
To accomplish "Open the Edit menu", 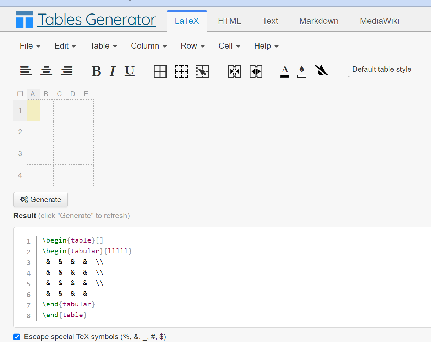I will 65,46.
